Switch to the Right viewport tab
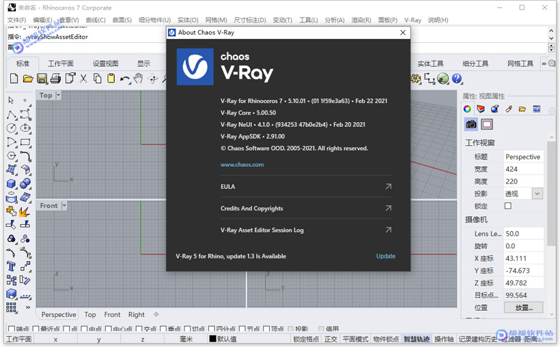The image size is (560, 347). pos(137,314)
